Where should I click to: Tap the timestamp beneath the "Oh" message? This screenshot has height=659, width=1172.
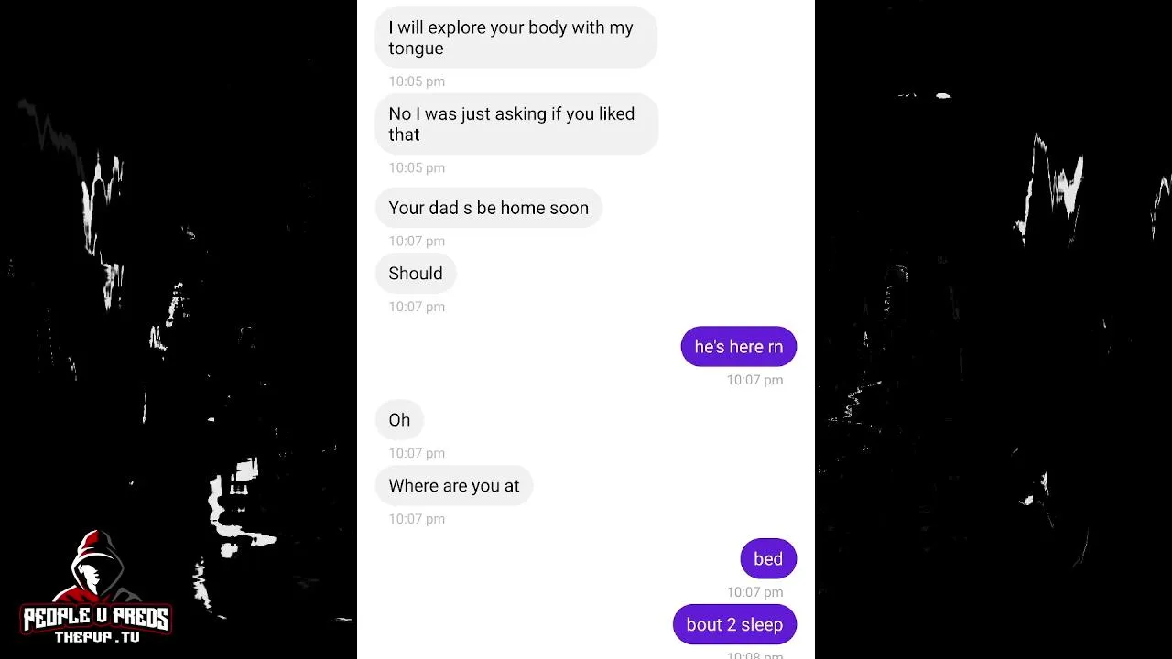(x=417, y=453)
